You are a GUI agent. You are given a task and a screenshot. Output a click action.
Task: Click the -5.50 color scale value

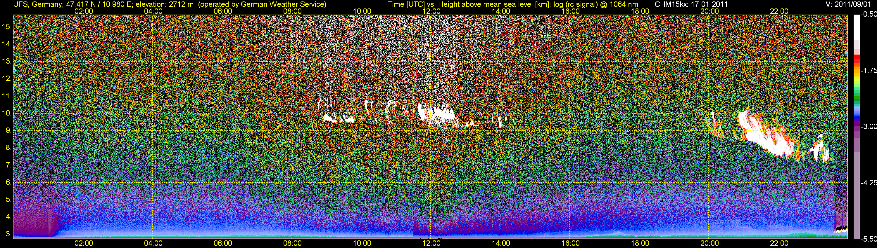tap(869, 239)
